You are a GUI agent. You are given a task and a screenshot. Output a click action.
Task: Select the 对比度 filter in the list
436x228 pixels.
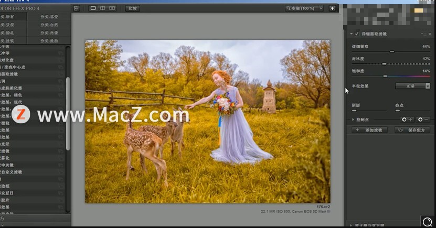coord(32,60)
